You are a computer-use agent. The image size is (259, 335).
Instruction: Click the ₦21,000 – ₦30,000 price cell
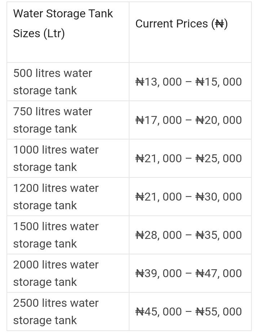point(188,197)
